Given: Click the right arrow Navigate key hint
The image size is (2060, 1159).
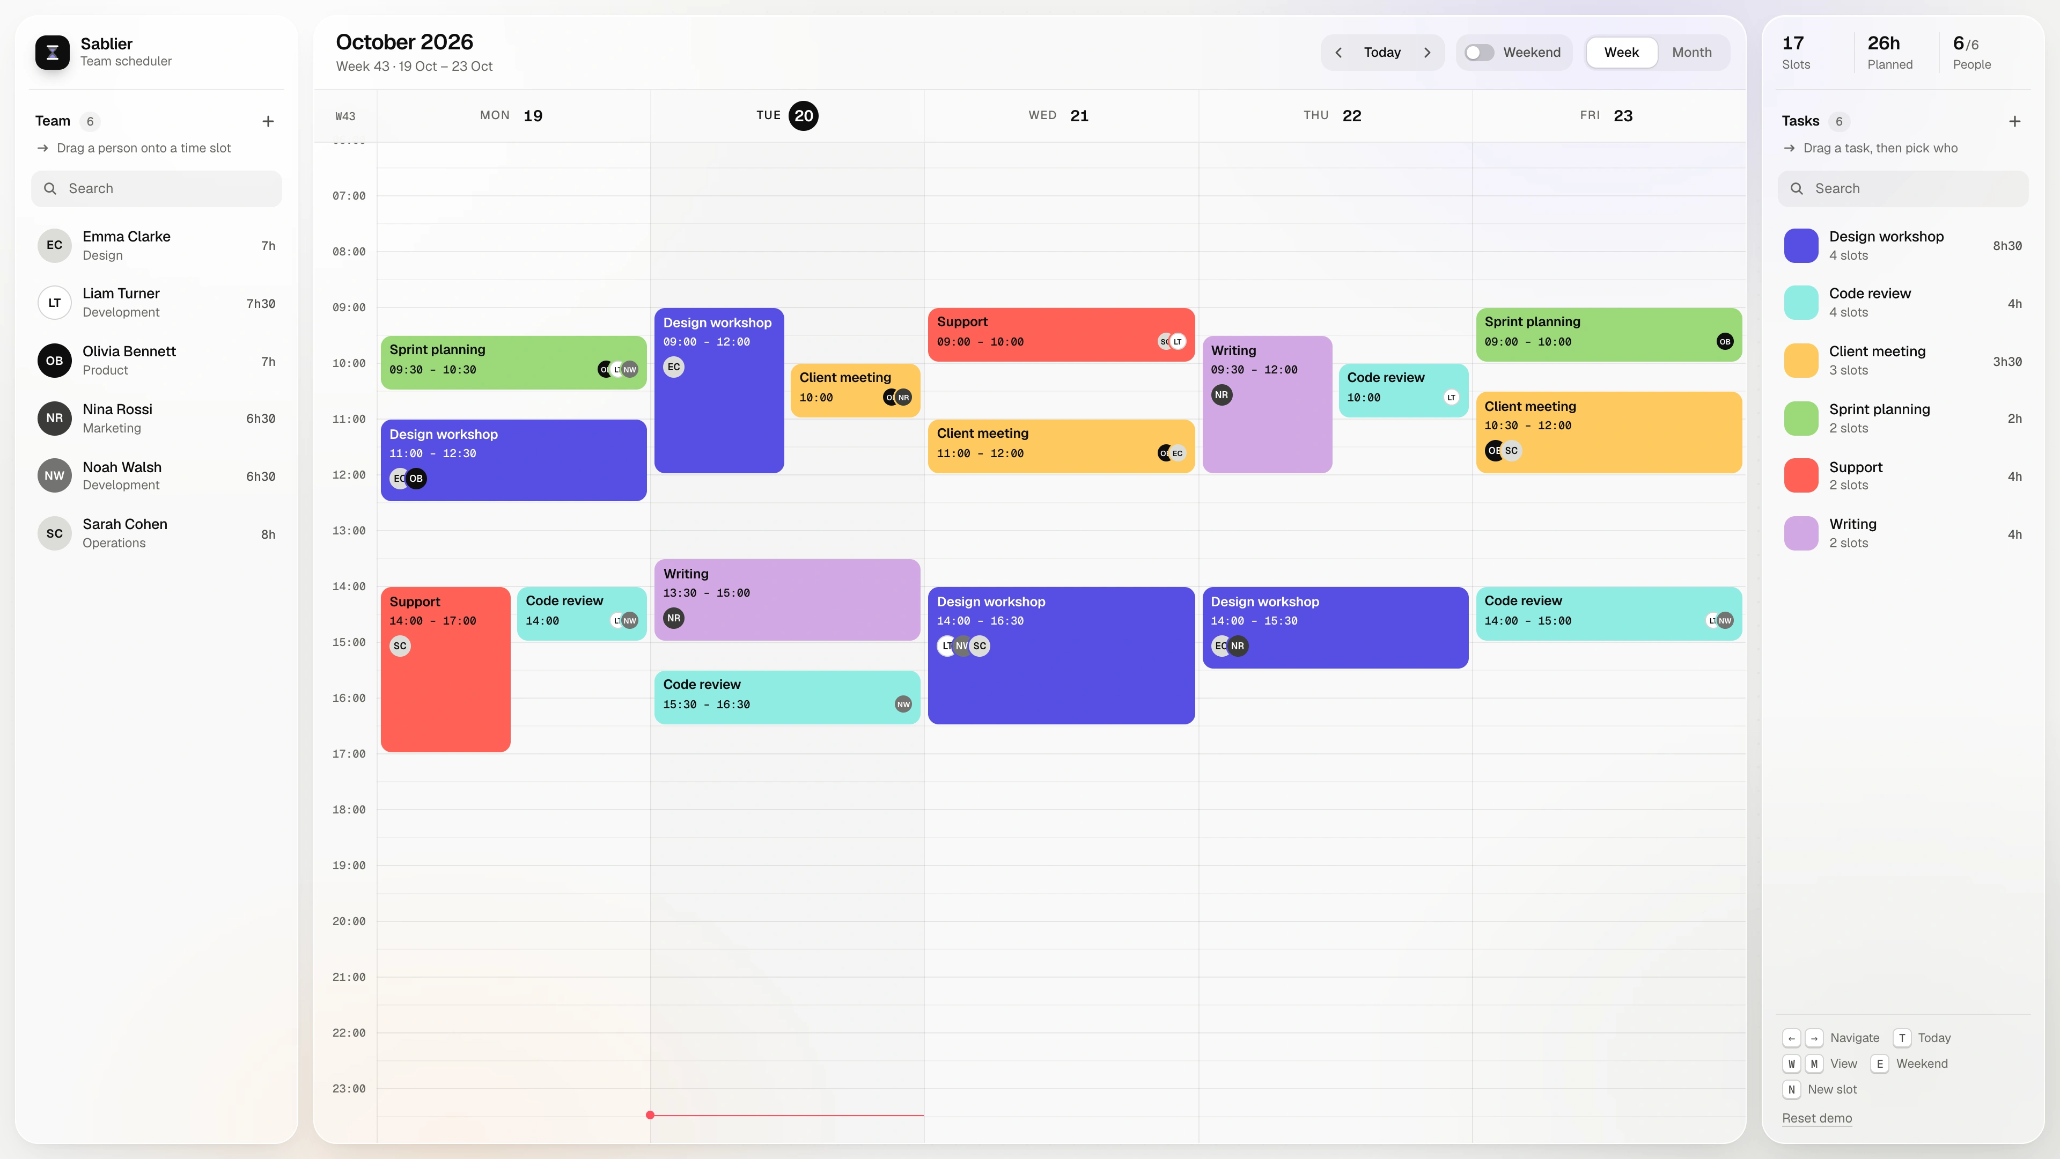Looking at the screenshot, I should (x=1814, y=1038).
